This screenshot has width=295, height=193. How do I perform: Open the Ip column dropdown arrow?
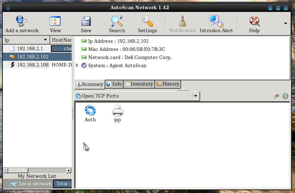45,40
